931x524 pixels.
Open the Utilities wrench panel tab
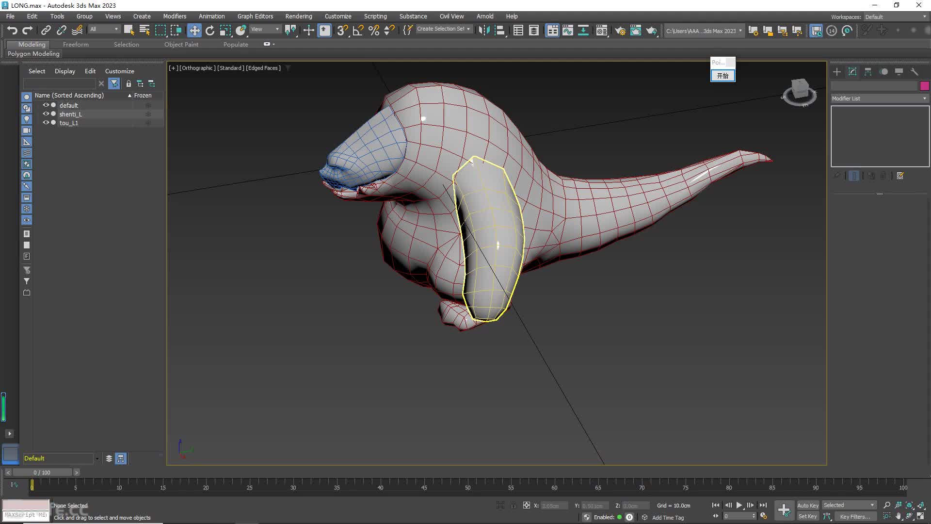(915, 72)
